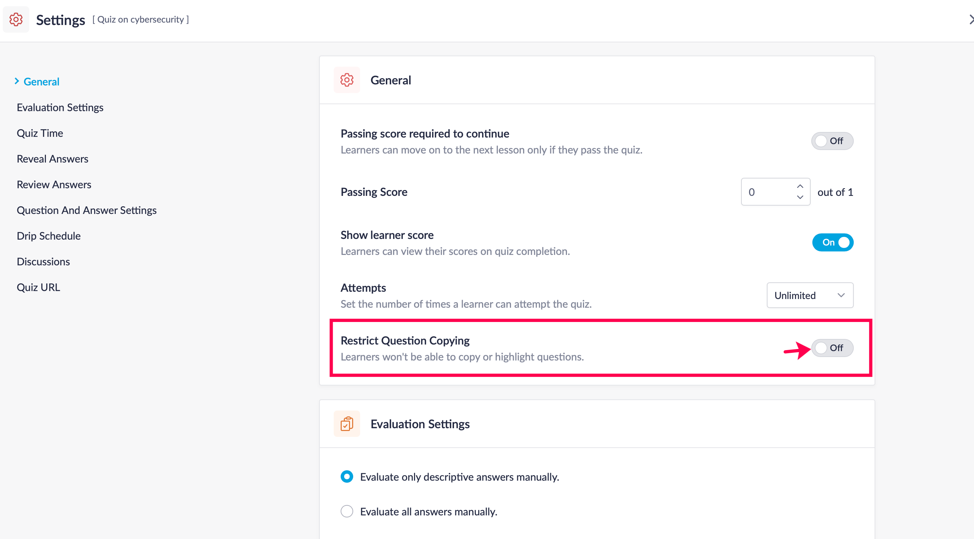Click the Passing Score number field

[768, 192]
